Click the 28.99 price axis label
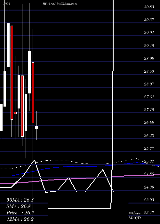Viewport: 160px width, 224px height. coord(149,59)
